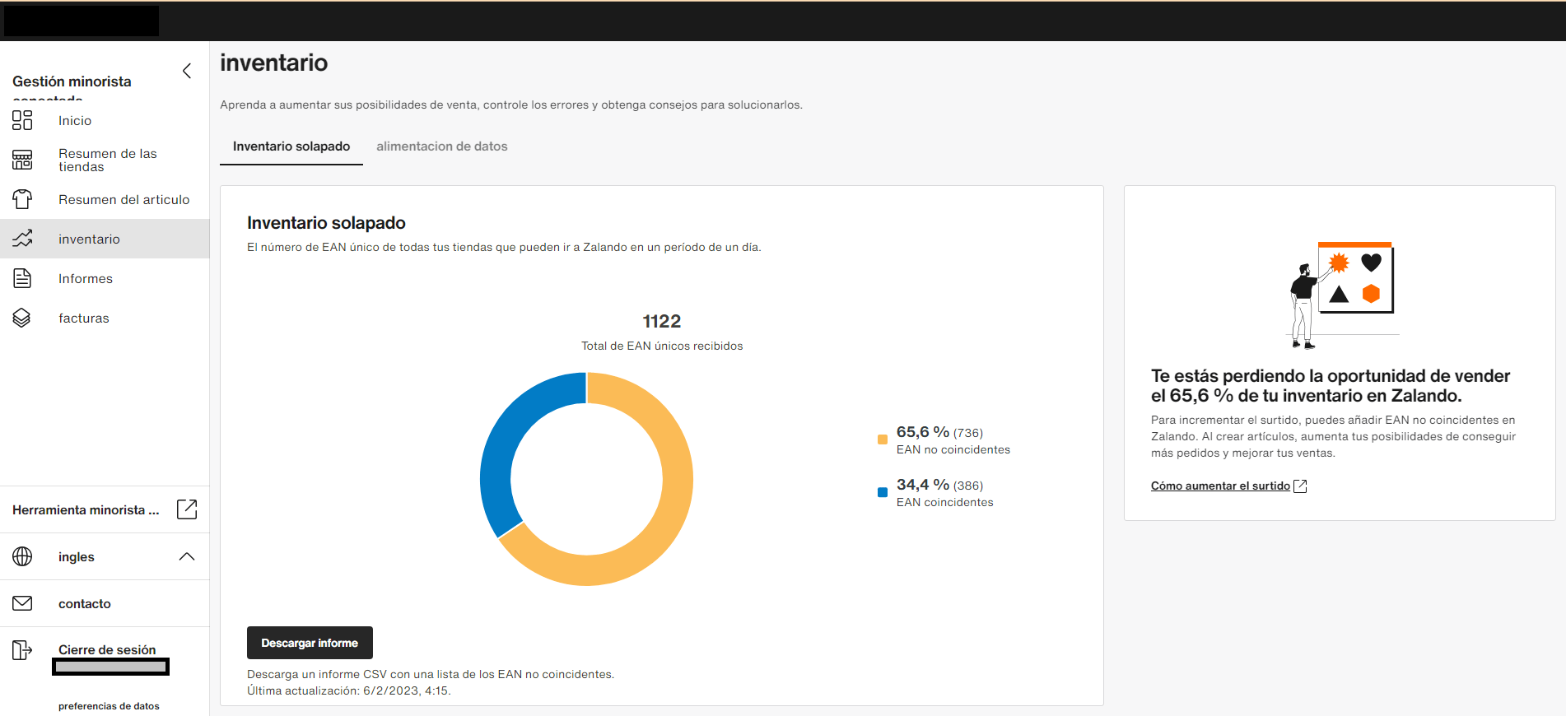Click the t-shirt icon for Resumen del articulo

click(22, 199)
